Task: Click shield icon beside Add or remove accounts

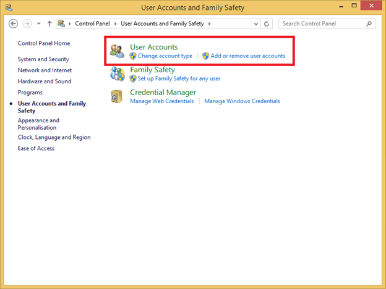Action: 205,56
